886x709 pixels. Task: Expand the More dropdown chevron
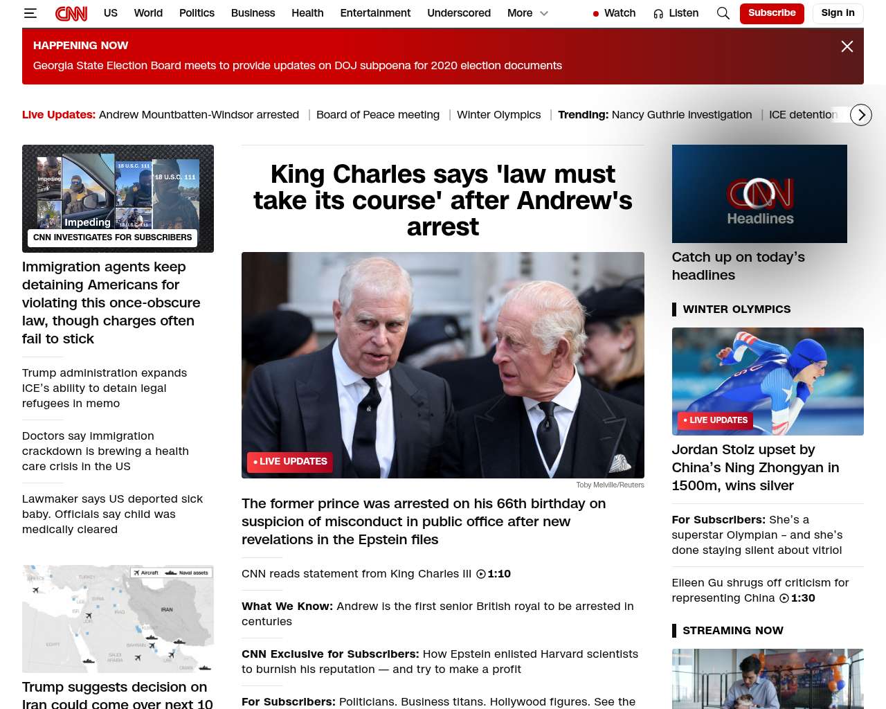tap(544, 13)
